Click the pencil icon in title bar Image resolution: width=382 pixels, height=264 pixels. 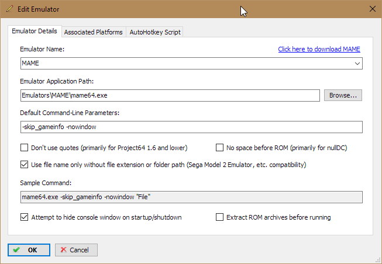10,9
